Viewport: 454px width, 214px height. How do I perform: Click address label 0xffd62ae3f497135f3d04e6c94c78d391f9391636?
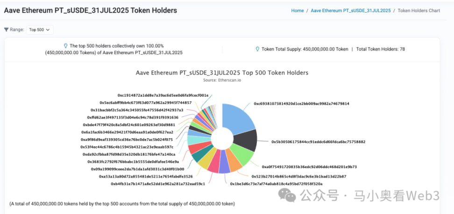click(x=133, y=118)
